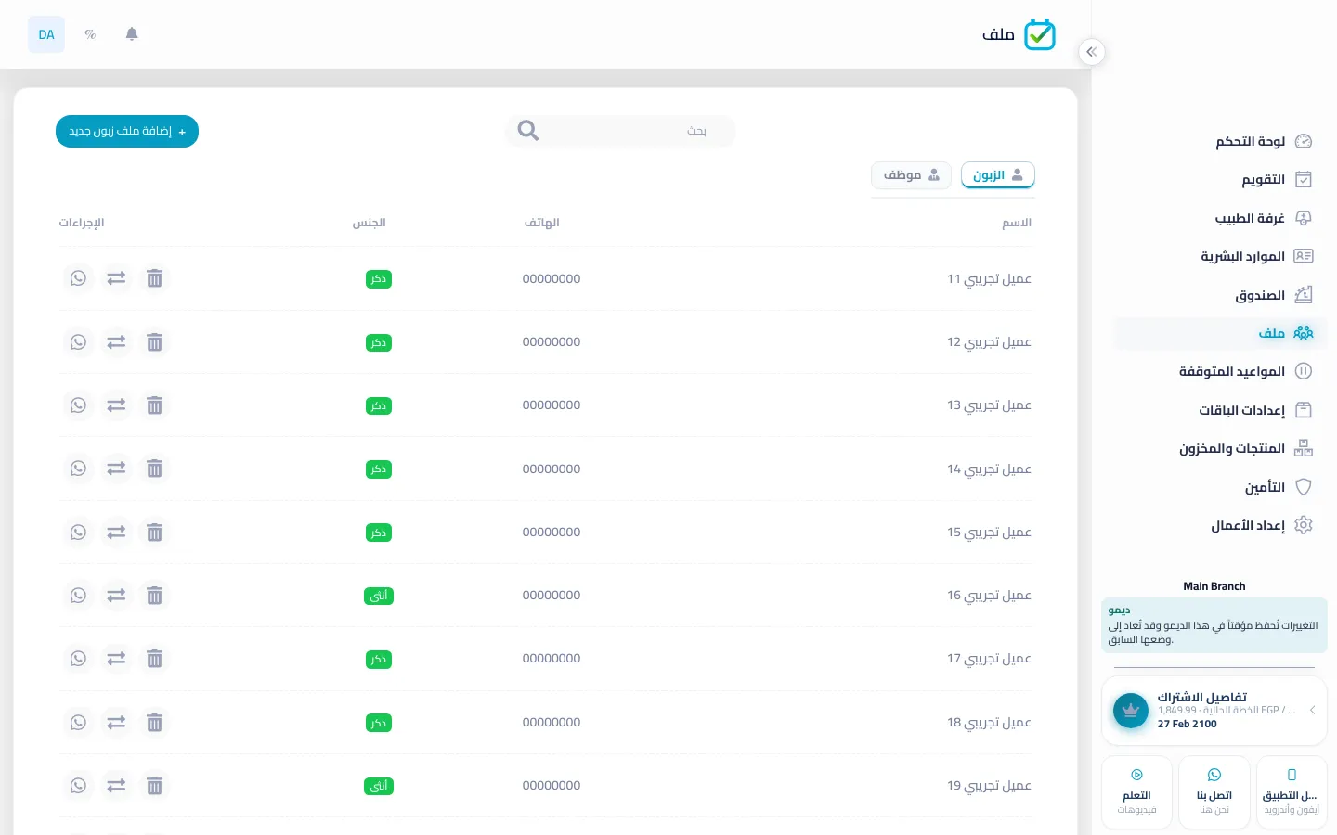Image resolution: width=1337 pixels, height=835 pixels.
Task: Click the percent icon in top bar
Action: click(90, 34)
